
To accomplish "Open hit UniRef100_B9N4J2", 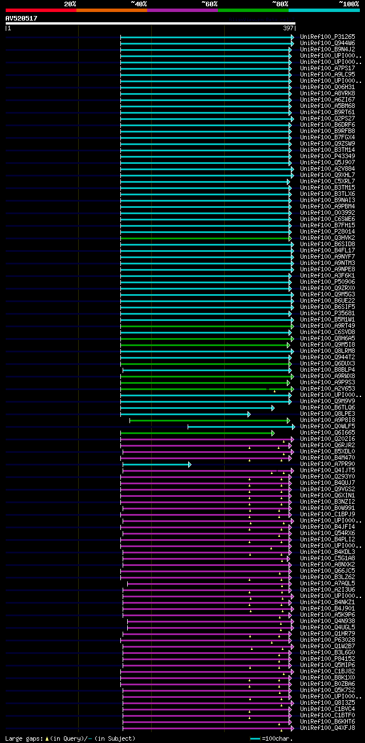I will pyautogui.click(x=327, y=50).
